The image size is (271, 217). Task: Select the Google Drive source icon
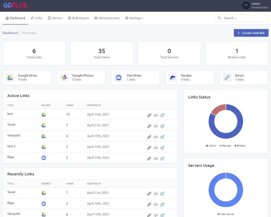tap(10, 77)
